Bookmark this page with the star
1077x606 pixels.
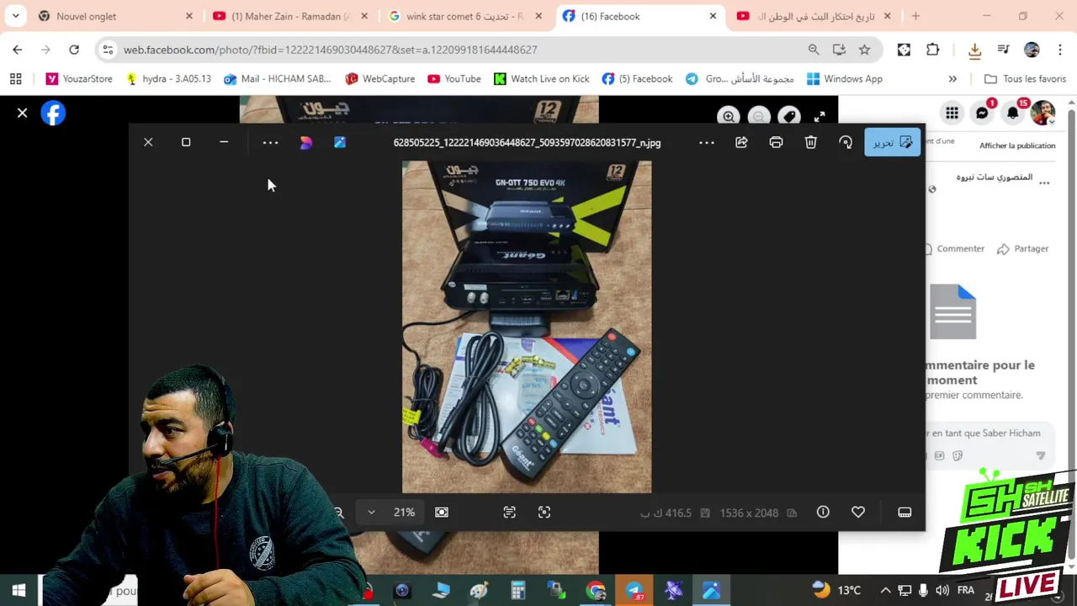864,50
